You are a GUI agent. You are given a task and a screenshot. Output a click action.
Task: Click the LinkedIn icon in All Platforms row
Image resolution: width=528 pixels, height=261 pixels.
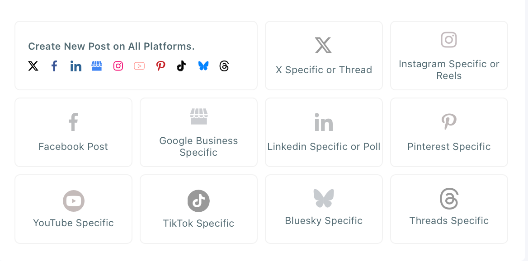point(76,66)
